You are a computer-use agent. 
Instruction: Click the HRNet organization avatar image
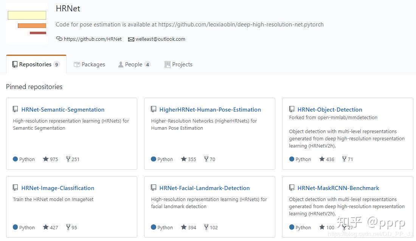coord(27,23)
